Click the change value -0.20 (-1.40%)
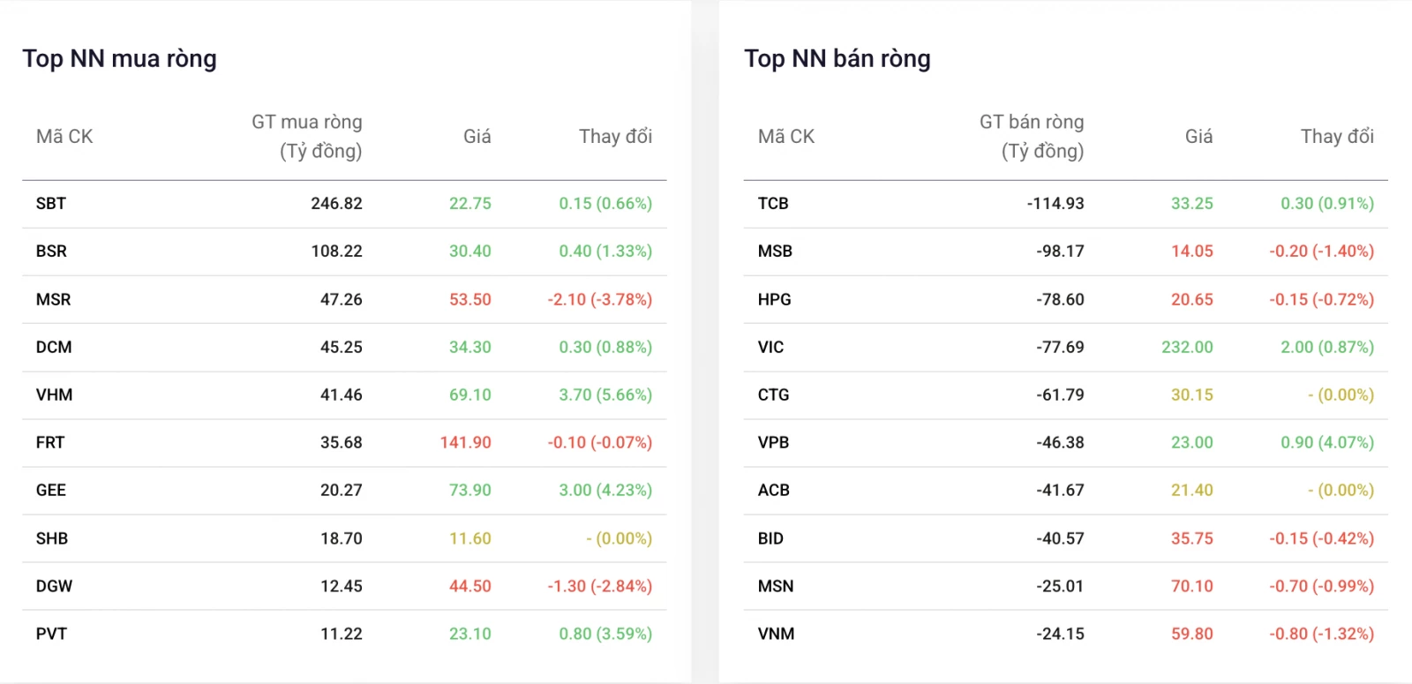Viewport: 1412px width, 684px height. coord(1322,252)
